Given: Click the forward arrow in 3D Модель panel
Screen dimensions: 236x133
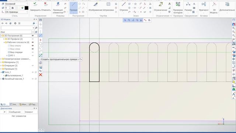Looking at the screenshot, I should 6,23.
